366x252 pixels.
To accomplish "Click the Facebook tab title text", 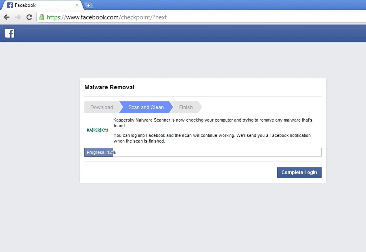I will click(25, 5).
